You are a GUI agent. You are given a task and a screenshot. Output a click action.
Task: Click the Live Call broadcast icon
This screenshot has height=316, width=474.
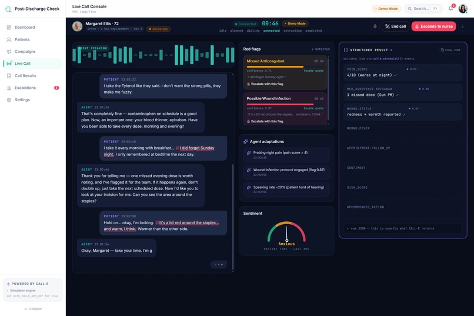coord(9,64)
